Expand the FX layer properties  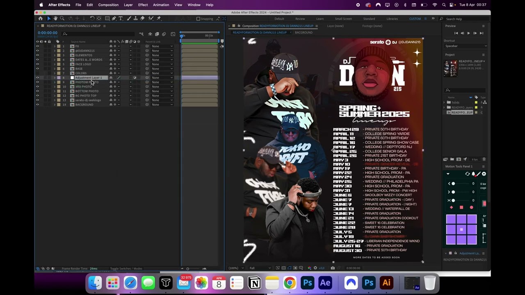tap(55, 46)
